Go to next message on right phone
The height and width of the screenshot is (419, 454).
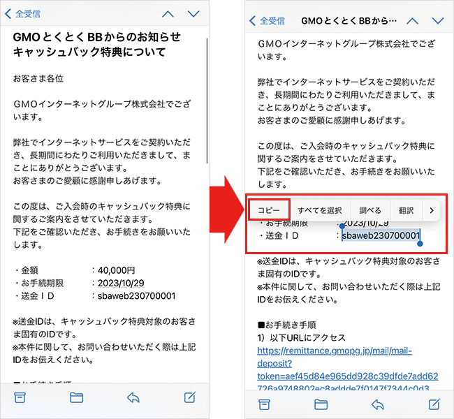tap(438, 21)
